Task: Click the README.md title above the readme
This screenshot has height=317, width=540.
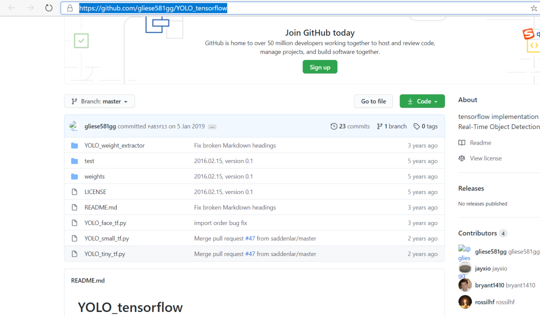Action: pyautogui.click(x=88, y=280)
